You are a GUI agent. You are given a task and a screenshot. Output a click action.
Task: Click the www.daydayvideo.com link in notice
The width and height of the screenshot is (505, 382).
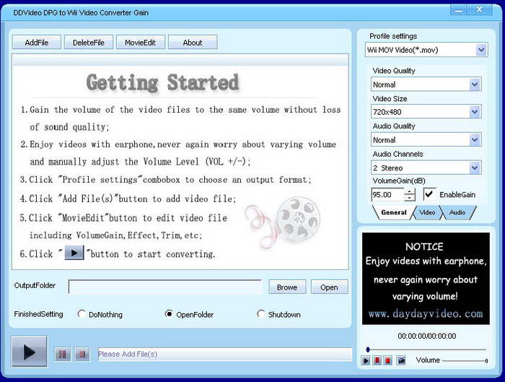pyautogui.click(x=426, y=313)
